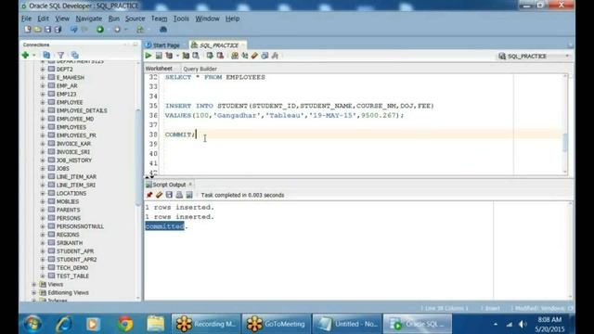Image resolution: width=594 pixels, height=334 pixels.
Task: Run the statement with the green play icon
Action: 148,56
